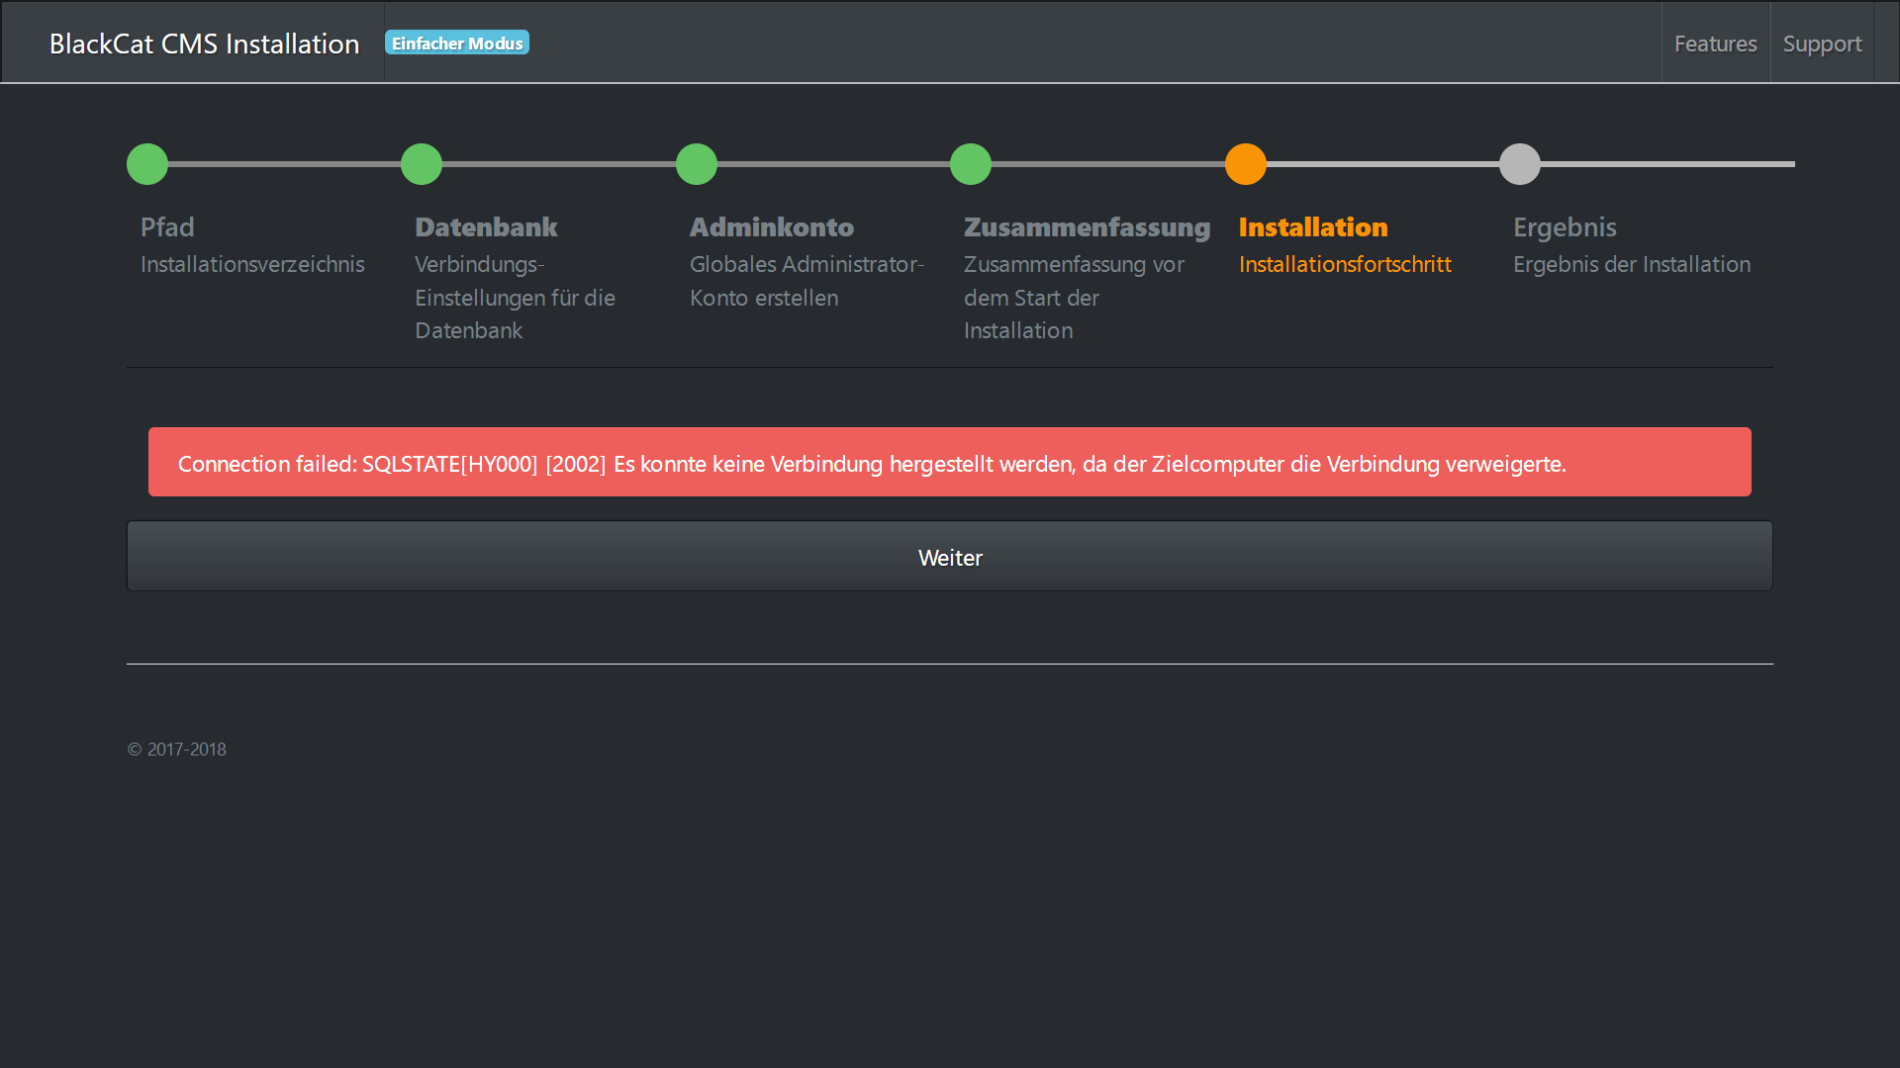This screenshot has height=1068, width=1900.
Task: Select the Datenbank step circle
Action: click(422, 164)
